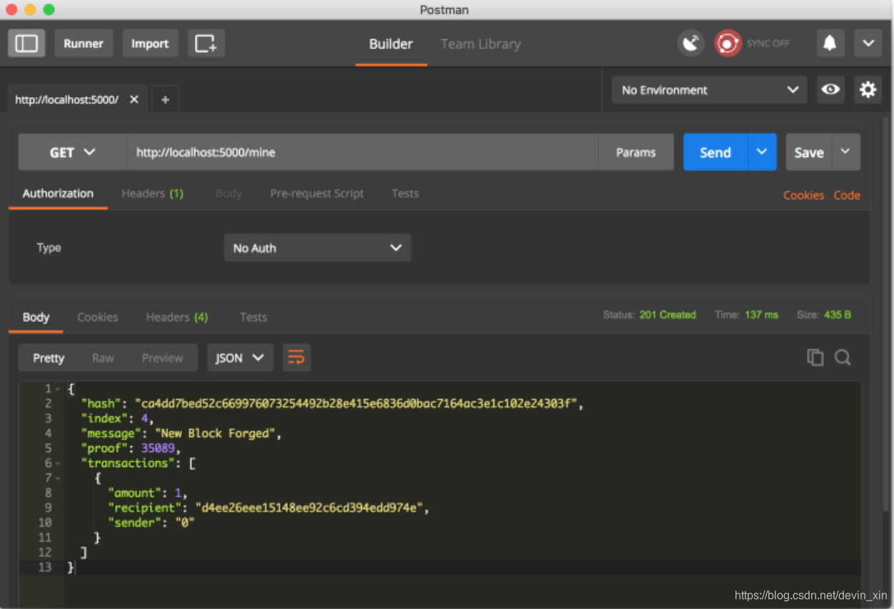The width and height of the screenshot is (894, 609).
Task: Open the JSON format dropdown
Action: click(240, 358)
